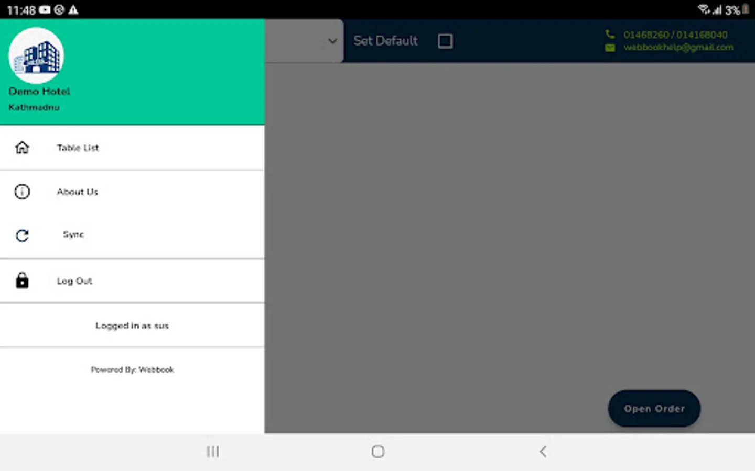Click the info icon beside About Us
Screen dimensions: 755x471
pos(22,192)
